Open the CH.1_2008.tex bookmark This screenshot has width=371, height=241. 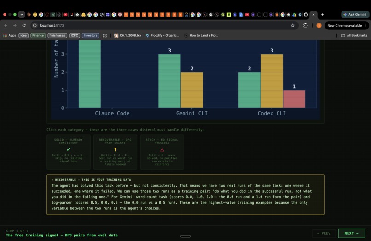coord(128,35)
